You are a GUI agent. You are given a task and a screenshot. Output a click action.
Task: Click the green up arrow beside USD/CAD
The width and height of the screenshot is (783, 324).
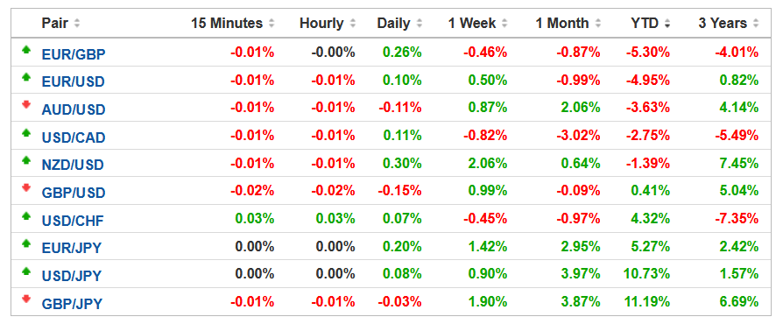26,133
